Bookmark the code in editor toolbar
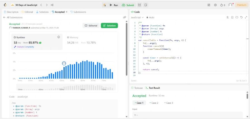 point(232,17)
